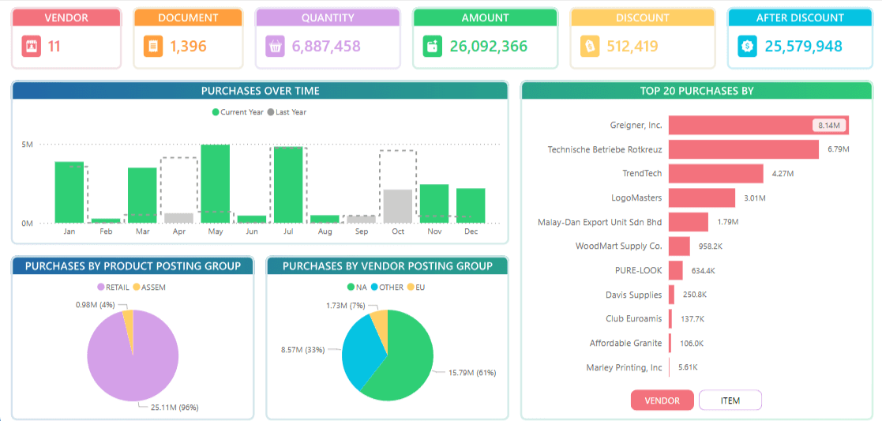Select the yellow ASSEM pie slice
The height and width of the screenshot is (421, 882).
click(128, 326)
